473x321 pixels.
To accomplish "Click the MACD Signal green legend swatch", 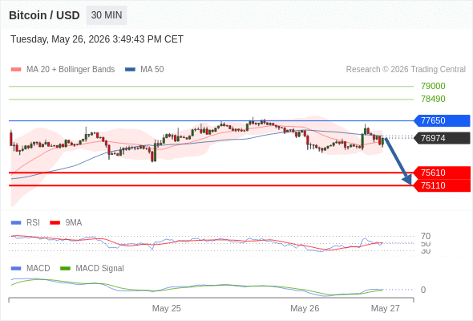I will click(65, 268).
